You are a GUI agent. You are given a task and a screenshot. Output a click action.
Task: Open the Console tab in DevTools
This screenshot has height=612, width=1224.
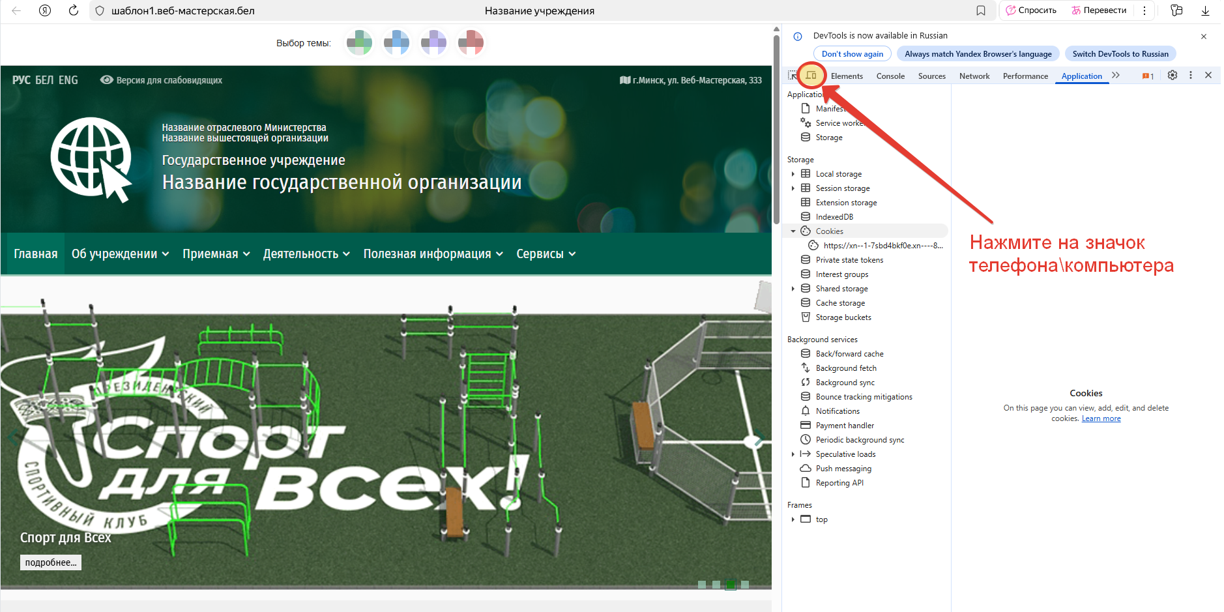pos(890,76)
